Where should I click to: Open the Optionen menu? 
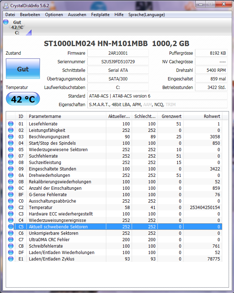pos(54,15)
